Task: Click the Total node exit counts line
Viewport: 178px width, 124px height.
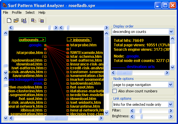Action: click(x=142, y=60)
